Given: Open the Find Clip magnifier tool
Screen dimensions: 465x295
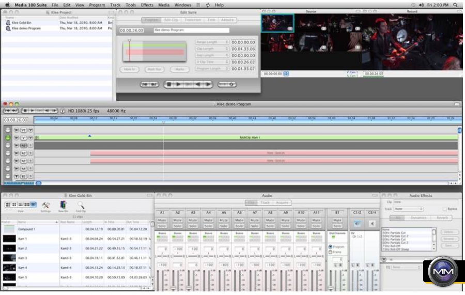Looking at the screenshot, I should coord(81,206).
